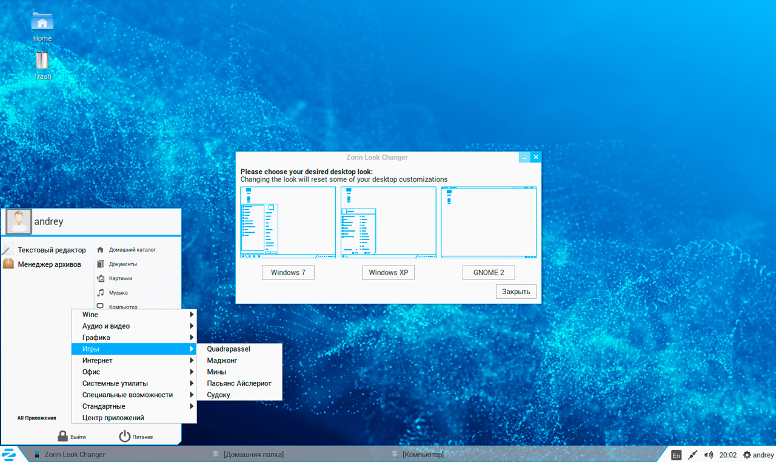
Task: Switch to Домашняя папка taskbar window
Action: [253, 455]
